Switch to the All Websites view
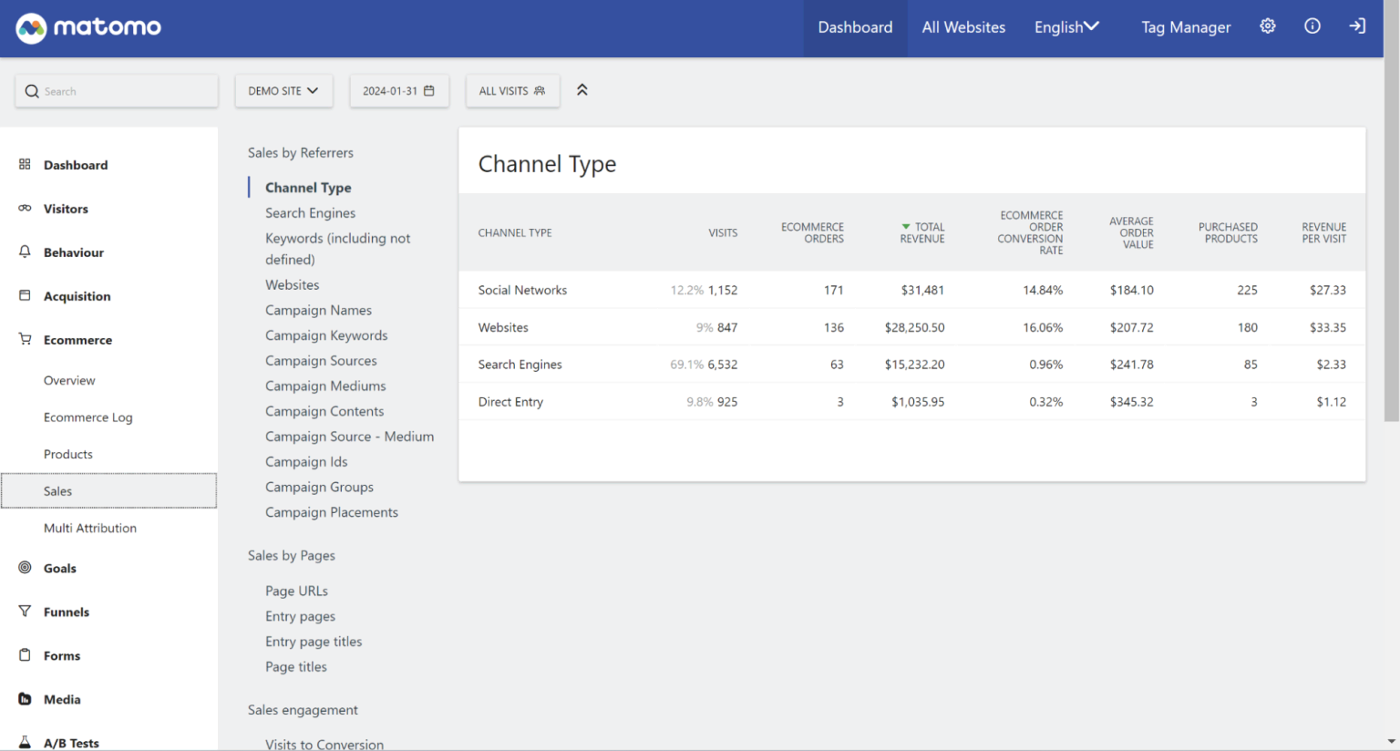Screen dimensions: 1400x751 [962, 26]
